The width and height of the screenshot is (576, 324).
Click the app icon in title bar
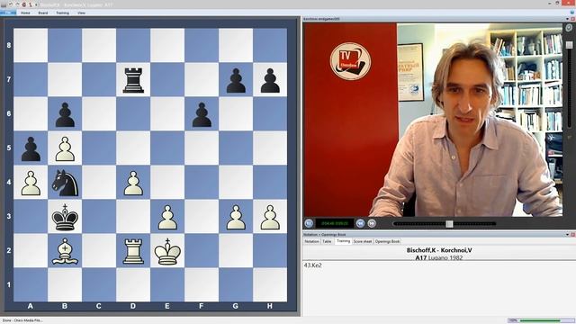(4, 5)
